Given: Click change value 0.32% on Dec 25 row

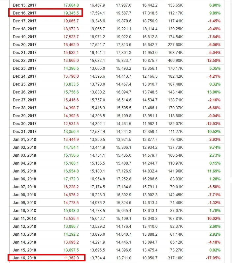Looking at the screenshot, I should click(215, 84).
